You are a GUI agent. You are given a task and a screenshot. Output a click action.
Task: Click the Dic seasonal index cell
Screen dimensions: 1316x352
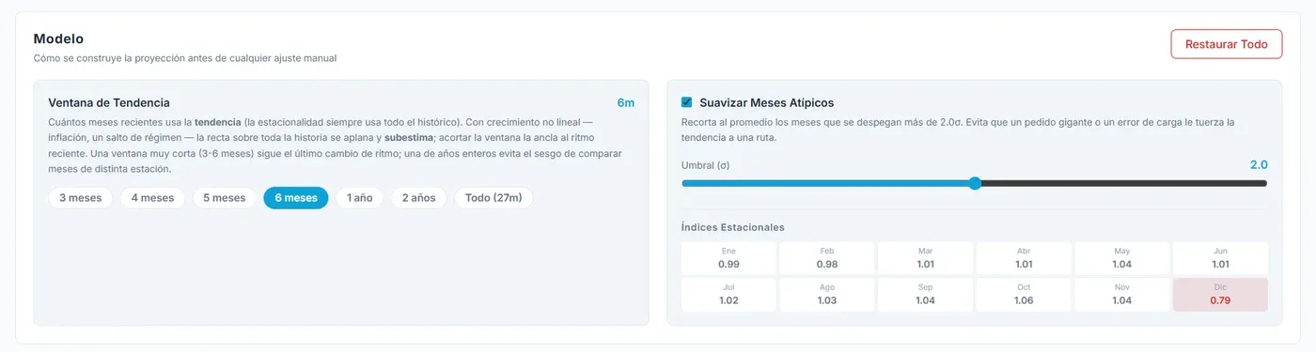tap(1220, 295)
